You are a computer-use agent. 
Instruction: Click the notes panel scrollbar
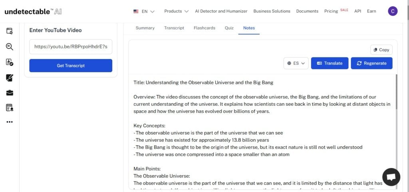pyautogui.click(x=397, y=92)
